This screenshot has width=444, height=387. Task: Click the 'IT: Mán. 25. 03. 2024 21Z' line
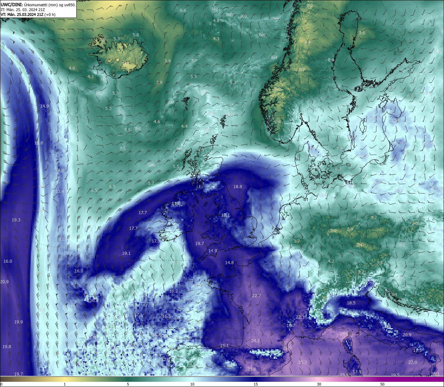pyautogui.click(x=23, y=10)
